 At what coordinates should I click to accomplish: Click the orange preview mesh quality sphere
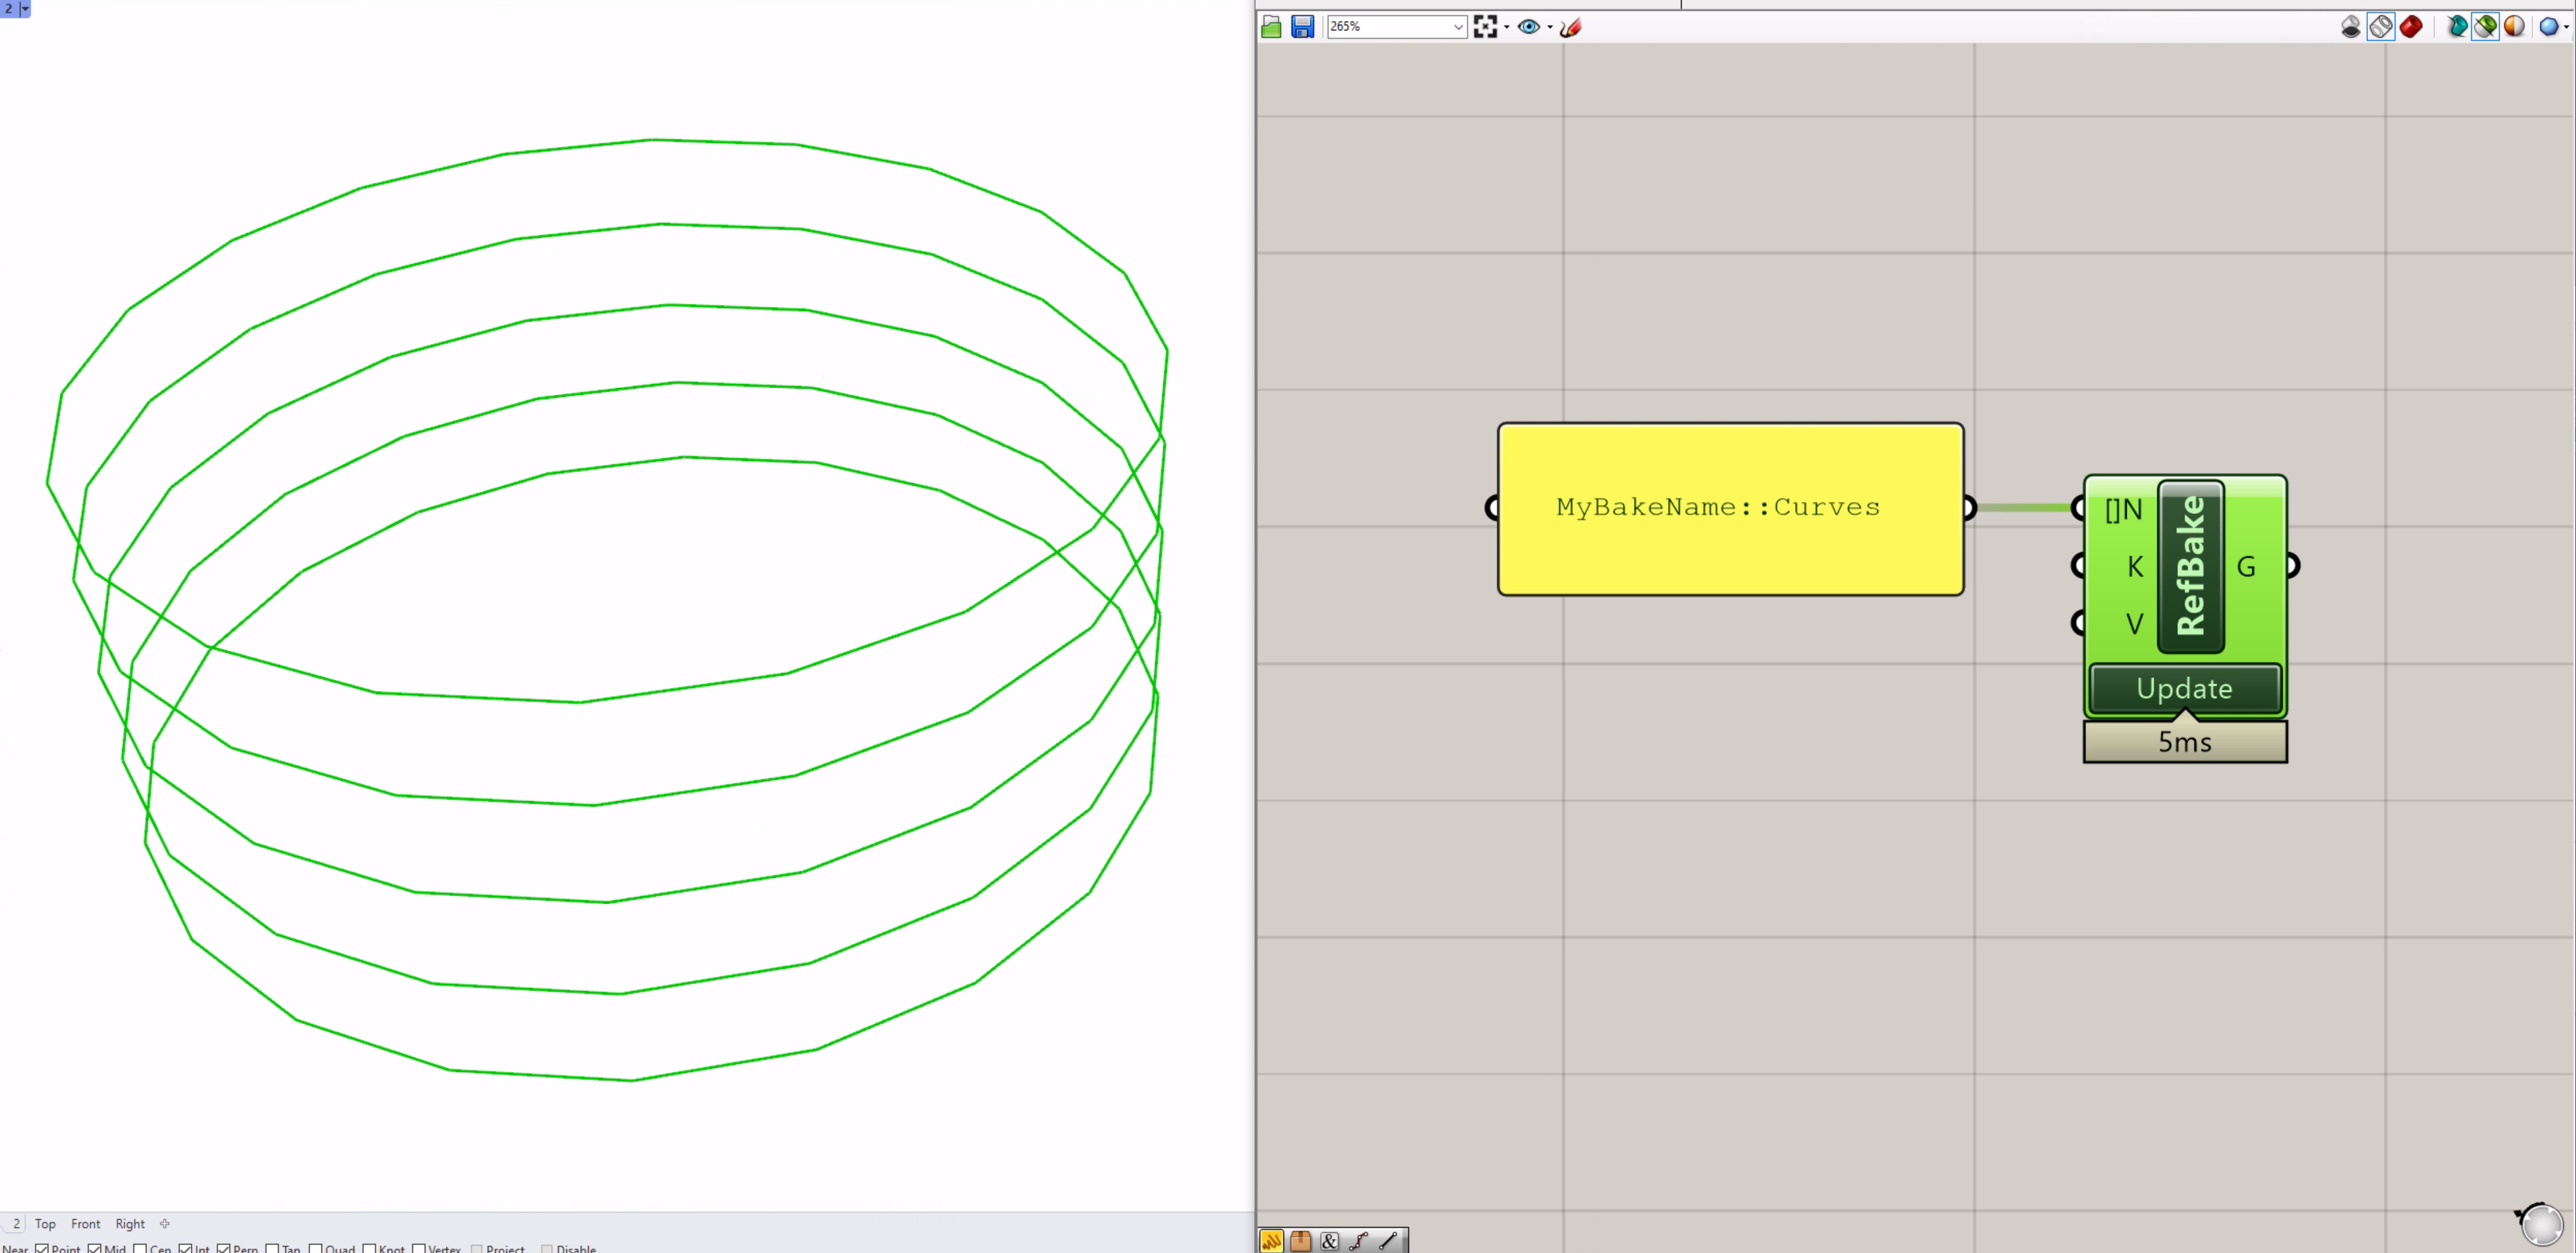pos(2514,27)
